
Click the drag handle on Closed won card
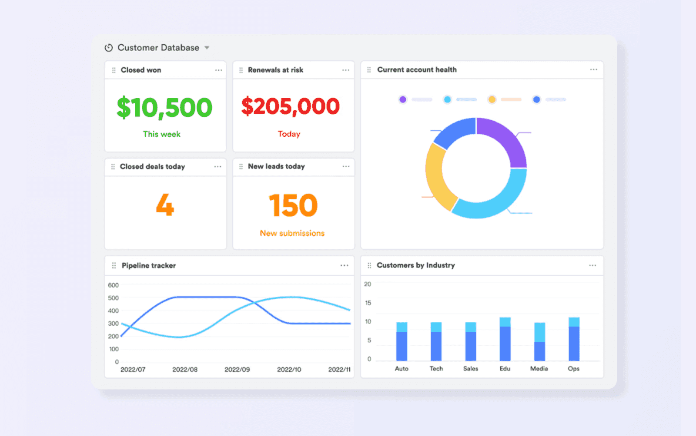[113, 69]
